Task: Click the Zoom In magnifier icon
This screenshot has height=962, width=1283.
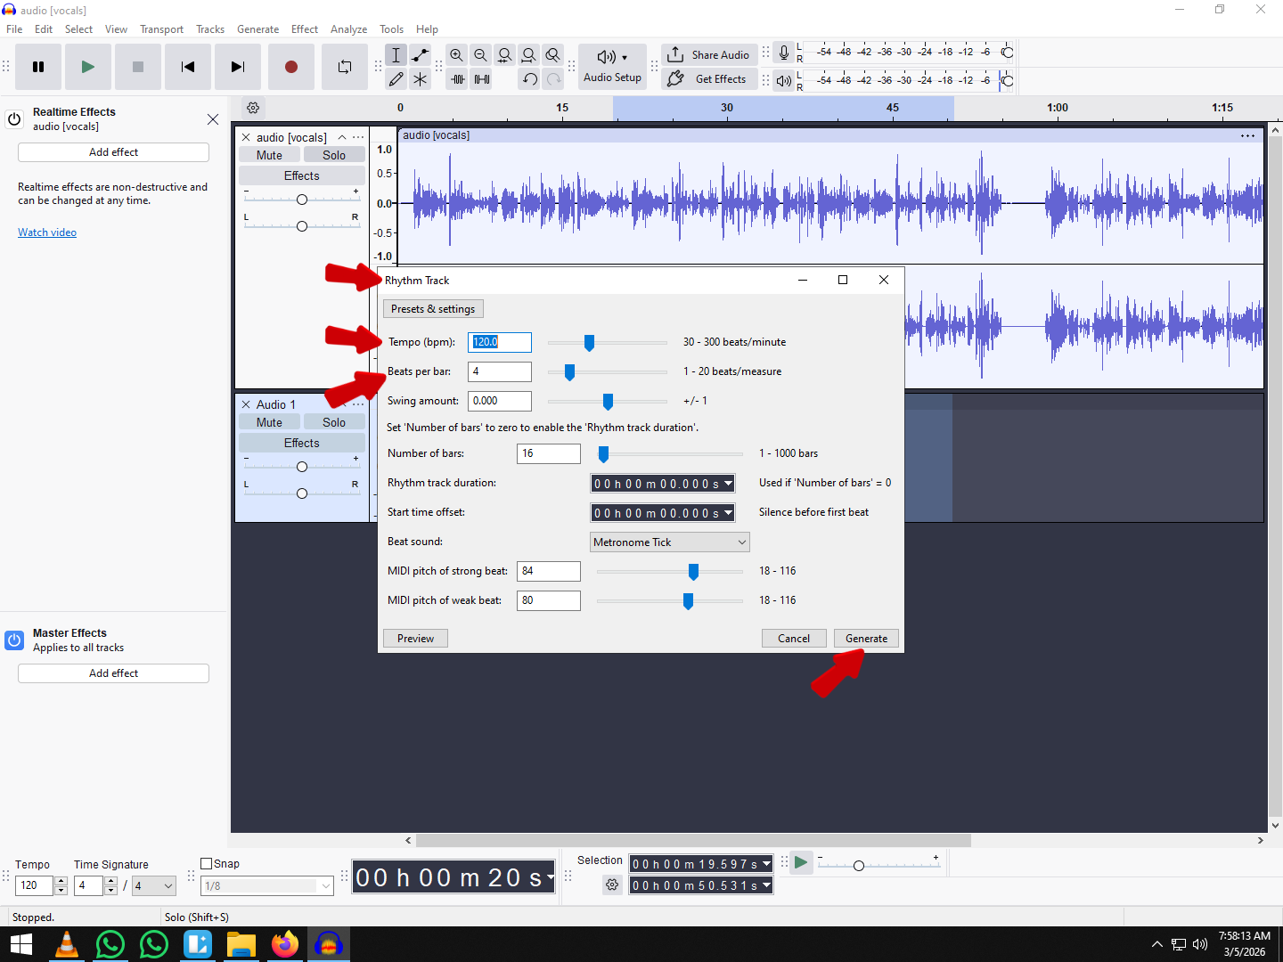Action: tap(456, 55)
